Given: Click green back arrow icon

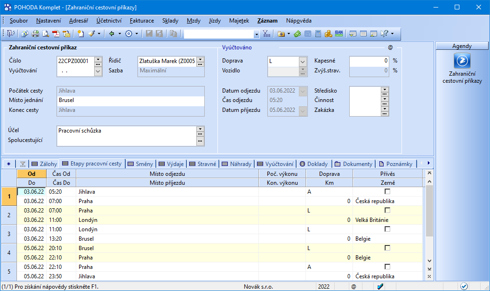Looking at the screenshot, I should point(112,34).
